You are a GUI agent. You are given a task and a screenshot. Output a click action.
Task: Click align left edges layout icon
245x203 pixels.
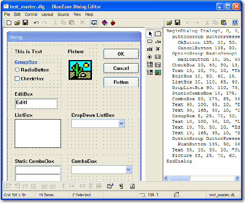tap(9, 186)
